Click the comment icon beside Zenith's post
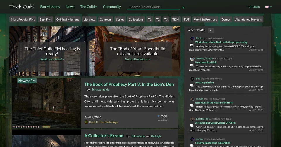Viewport: 281px width, 147px height. [192, 45]
